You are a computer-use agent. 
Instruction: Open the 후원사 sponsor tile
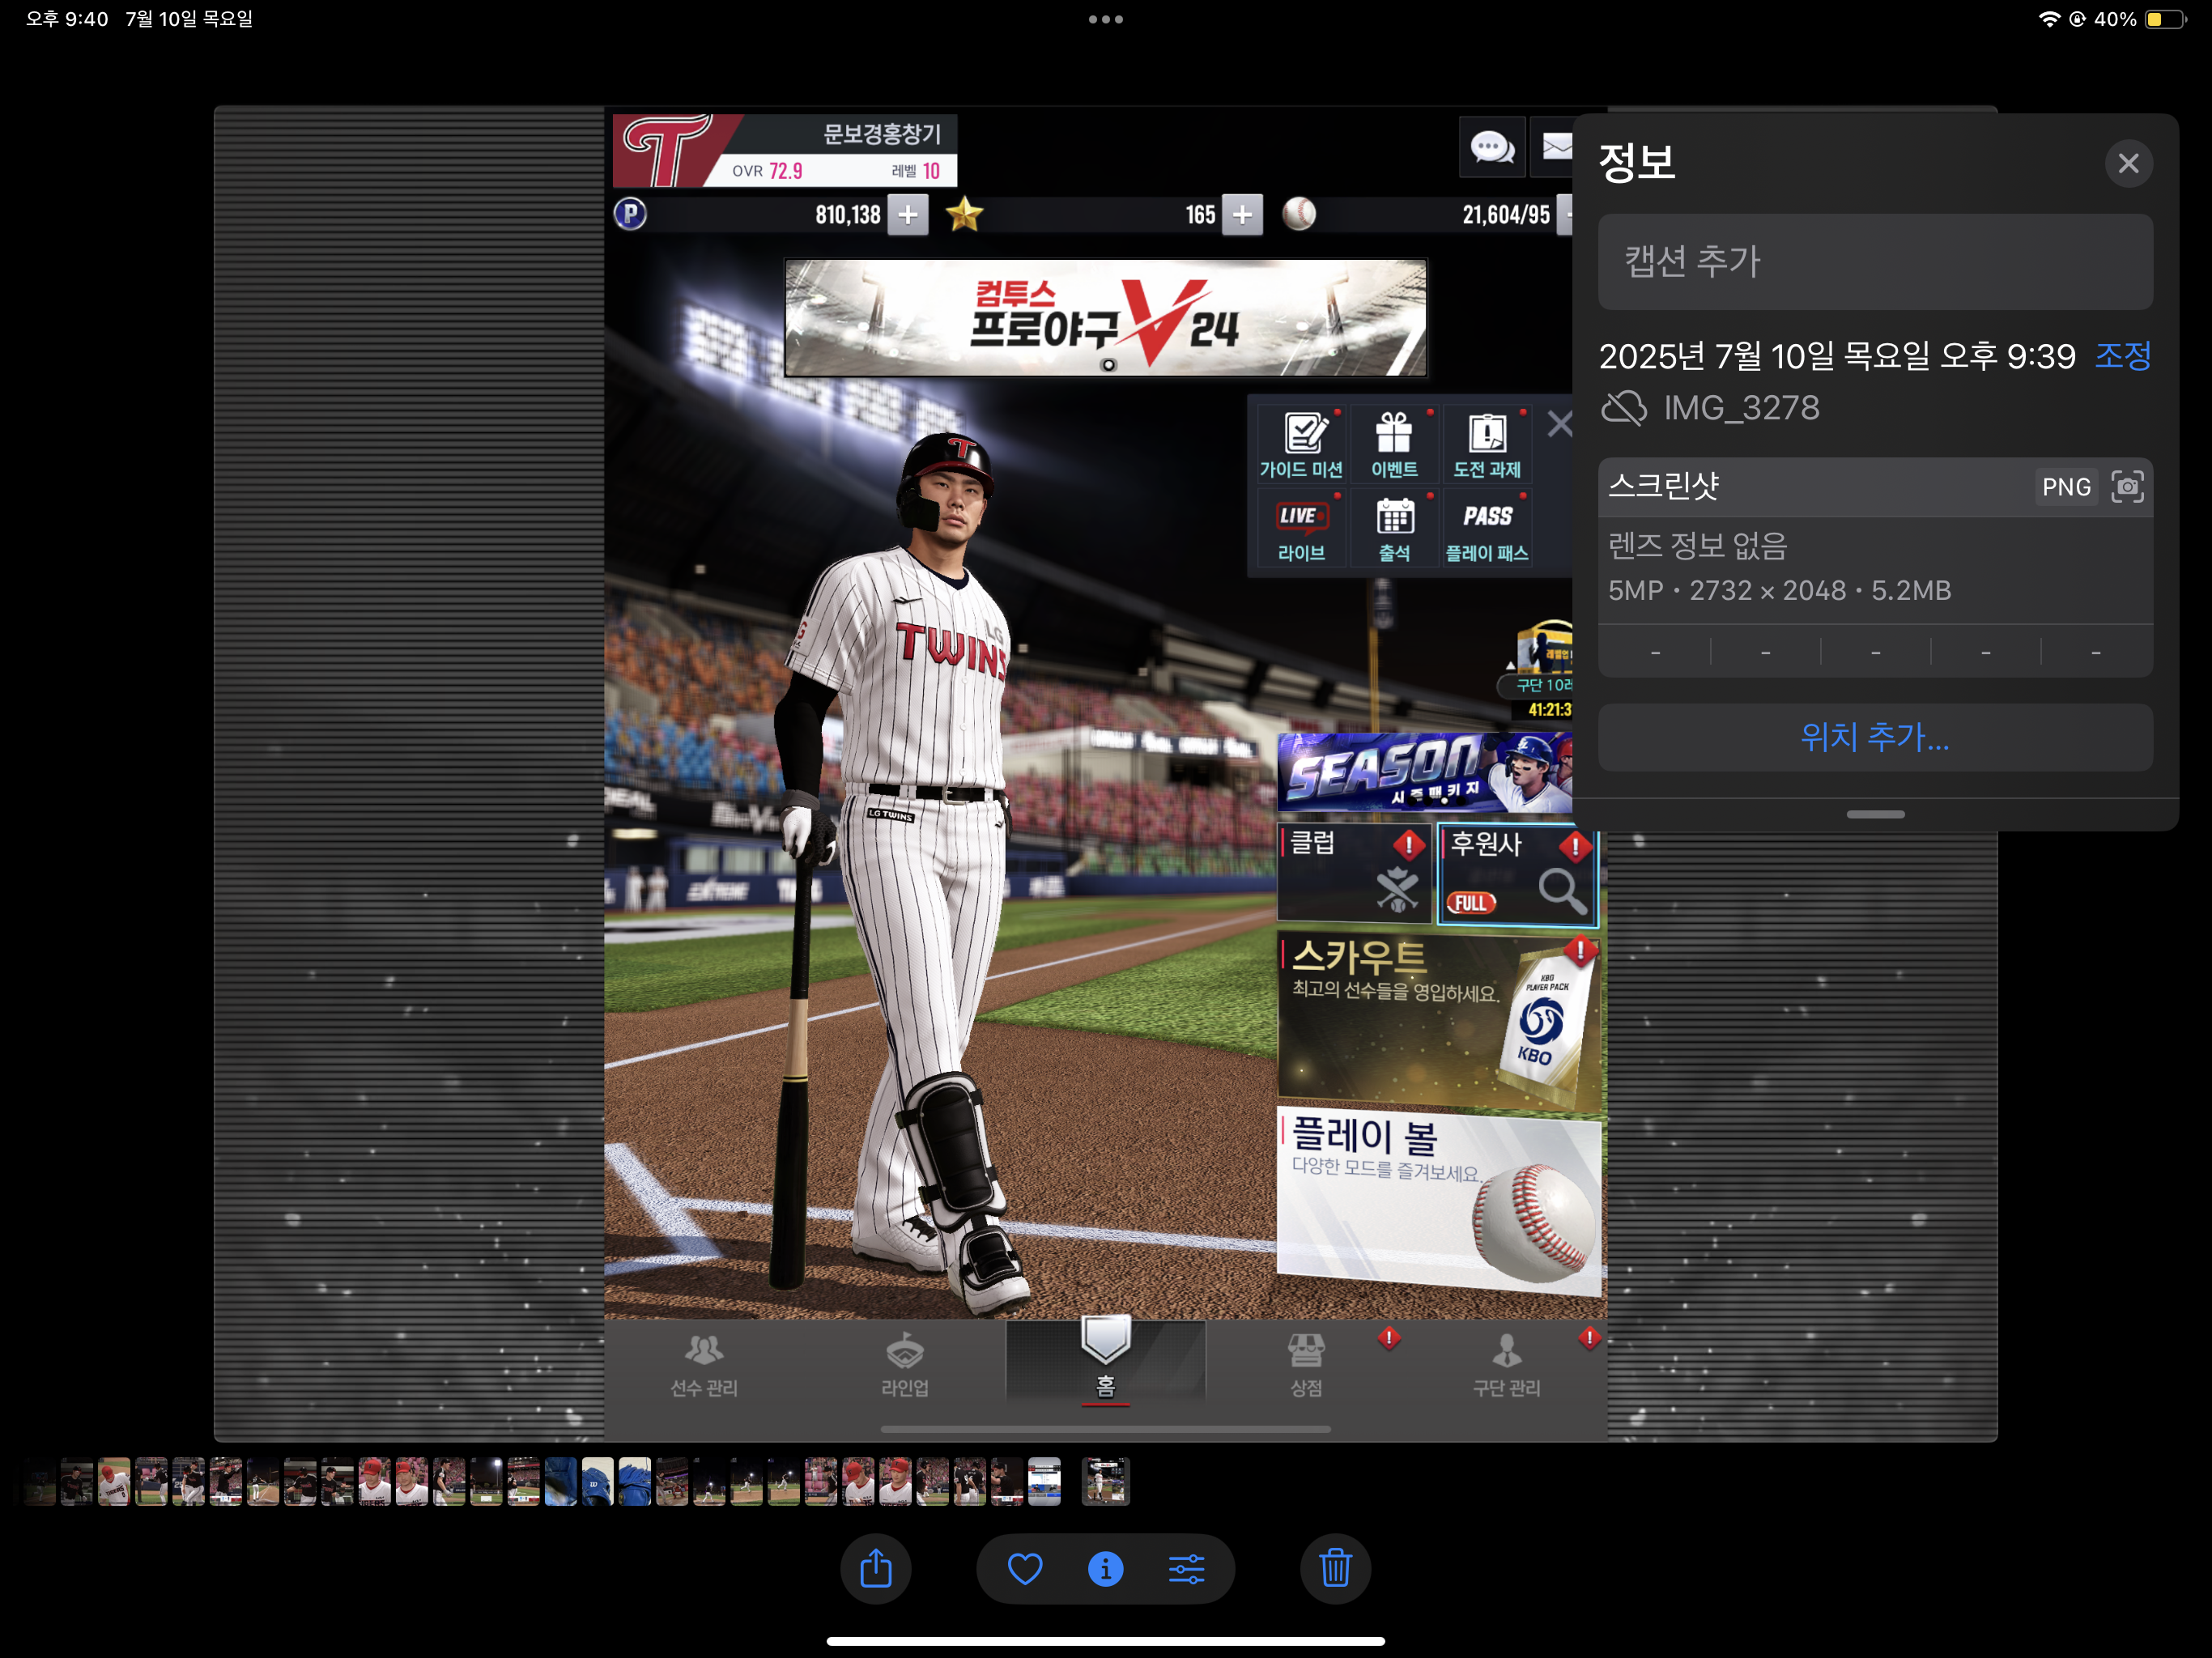click(1517, 874)
